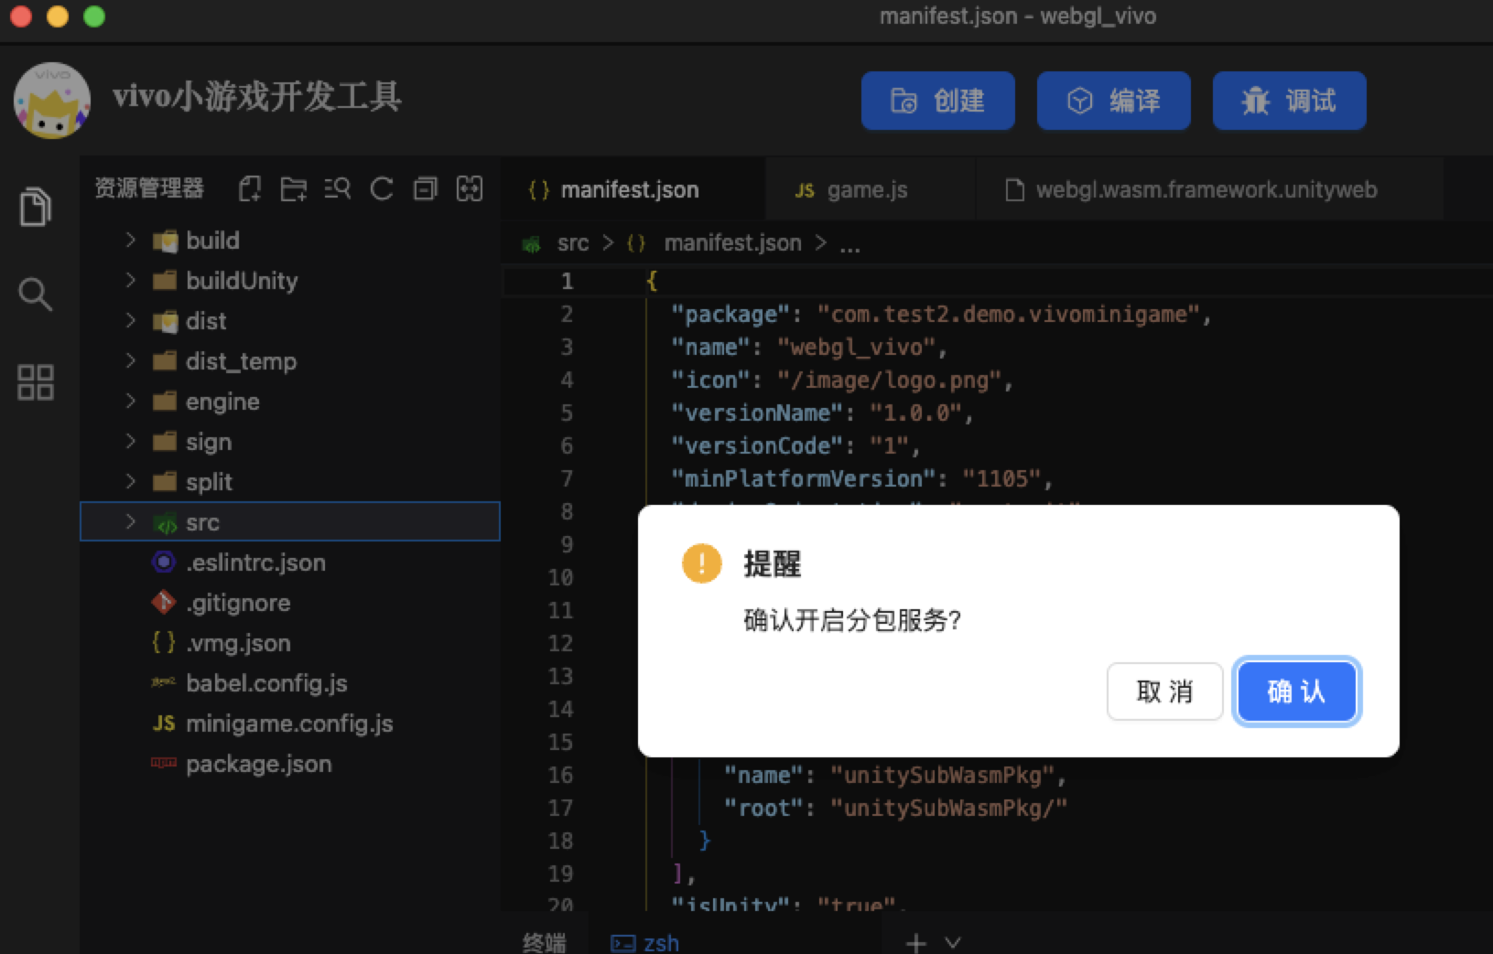
Task: Open the Explorer files icon in sidebar
Action: pos(36,207)
